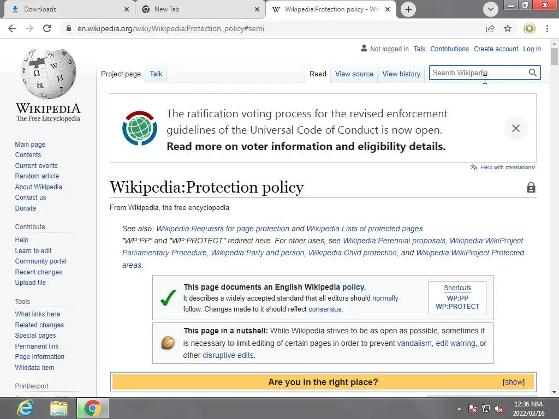559x419 pixels.
Task: Open File Explorer folder from taskbar
Action: [59, 408]
